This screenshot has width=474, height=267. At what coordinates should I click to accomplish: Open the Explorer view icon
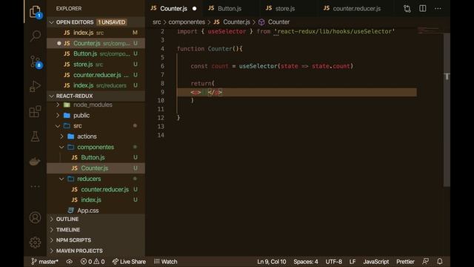(x=35, y=12)
